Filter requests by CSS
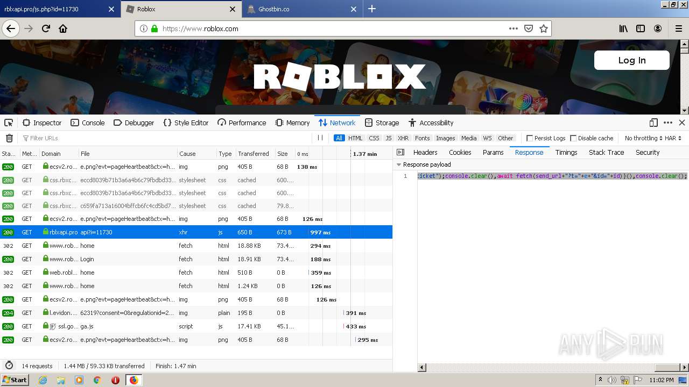The width and height of the screenshot is (689, 387). 374,138
